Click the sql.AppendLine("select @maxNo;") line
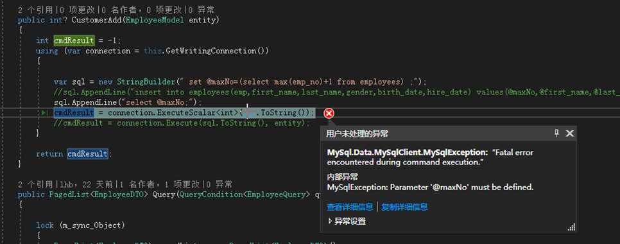The height and width of the screenshot is (244, 620). (128, 103)
